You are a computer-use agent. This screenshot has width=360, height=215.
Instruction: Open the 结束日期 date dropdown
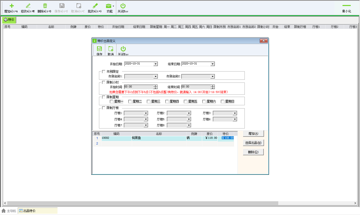pos(212,64)
